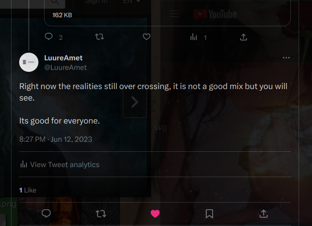Unlike the tweet with the pink heart

click(x=155, y=214)
